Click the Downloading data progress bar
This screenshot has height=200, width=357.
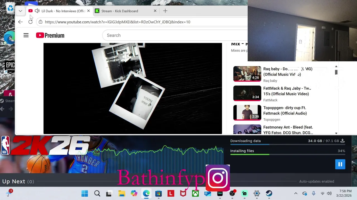point(288,144)
